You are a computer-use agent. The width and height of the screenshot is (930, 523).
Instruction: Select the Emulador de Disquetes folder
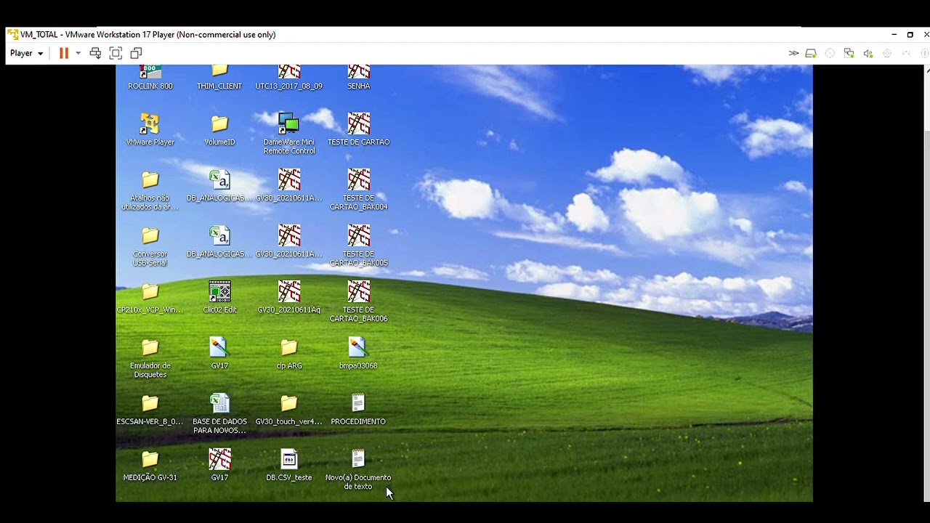(150, 358)
